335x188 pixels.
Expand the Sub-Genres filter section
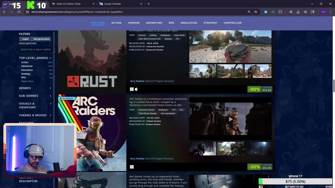[x=35, y=96]
